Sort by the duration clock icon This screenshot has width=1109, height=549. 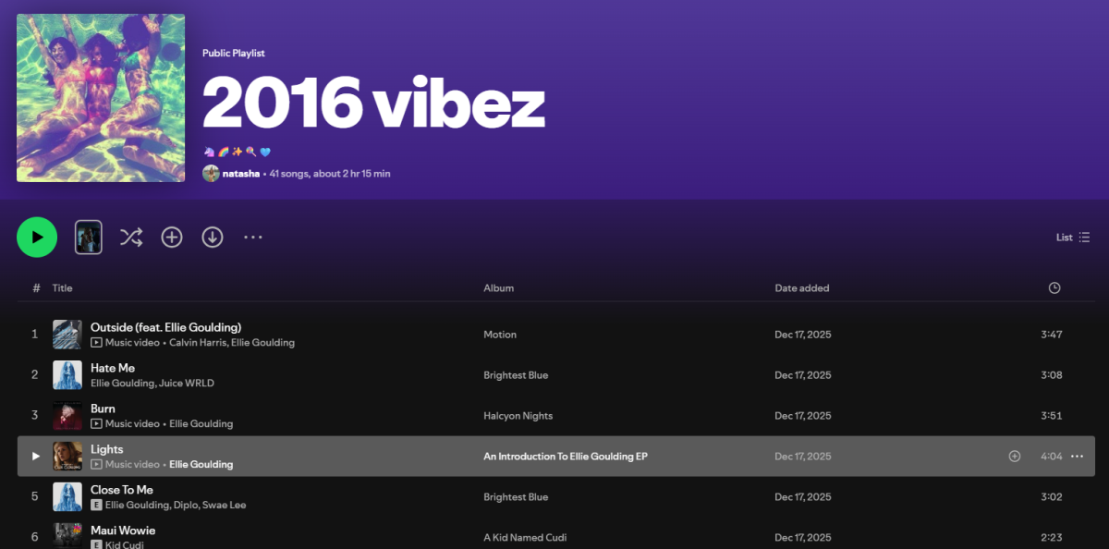(x=1054, y=288)
